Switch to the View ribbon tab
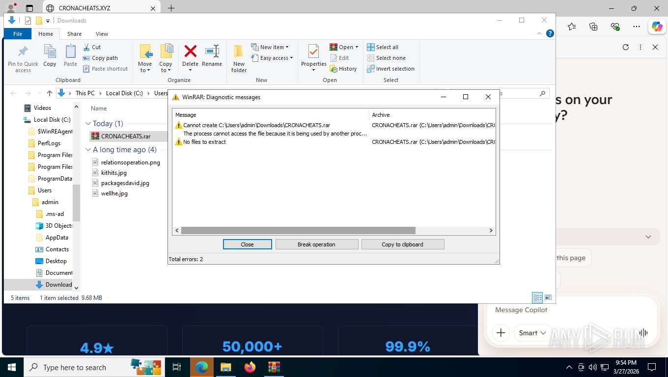Image resolution: width=668 pixels, height=377 pixels. pyautogui.click(x=102, y=34)
